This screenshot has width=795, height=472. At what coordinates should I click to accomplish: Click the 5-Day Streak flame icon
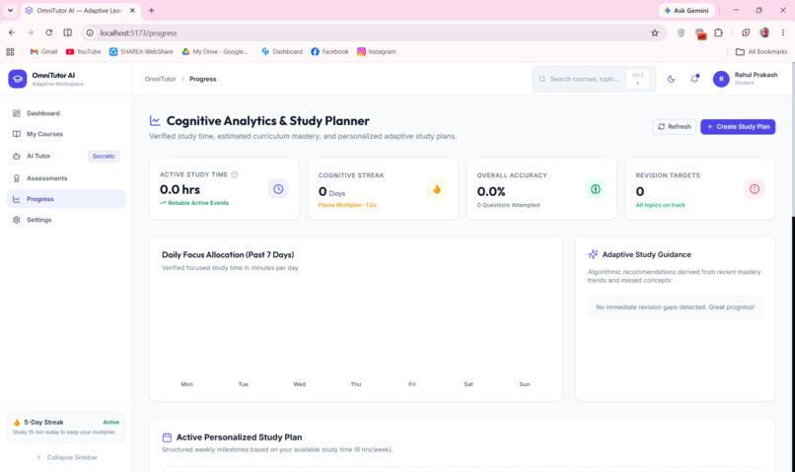(x=17, y=423)
